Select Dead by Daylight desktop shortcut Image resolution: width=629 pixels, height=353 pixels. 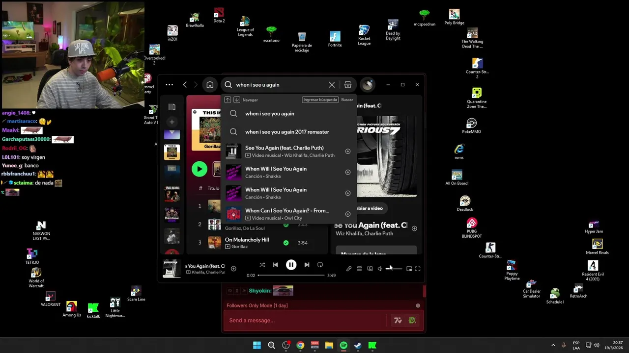tap(393, 30)
